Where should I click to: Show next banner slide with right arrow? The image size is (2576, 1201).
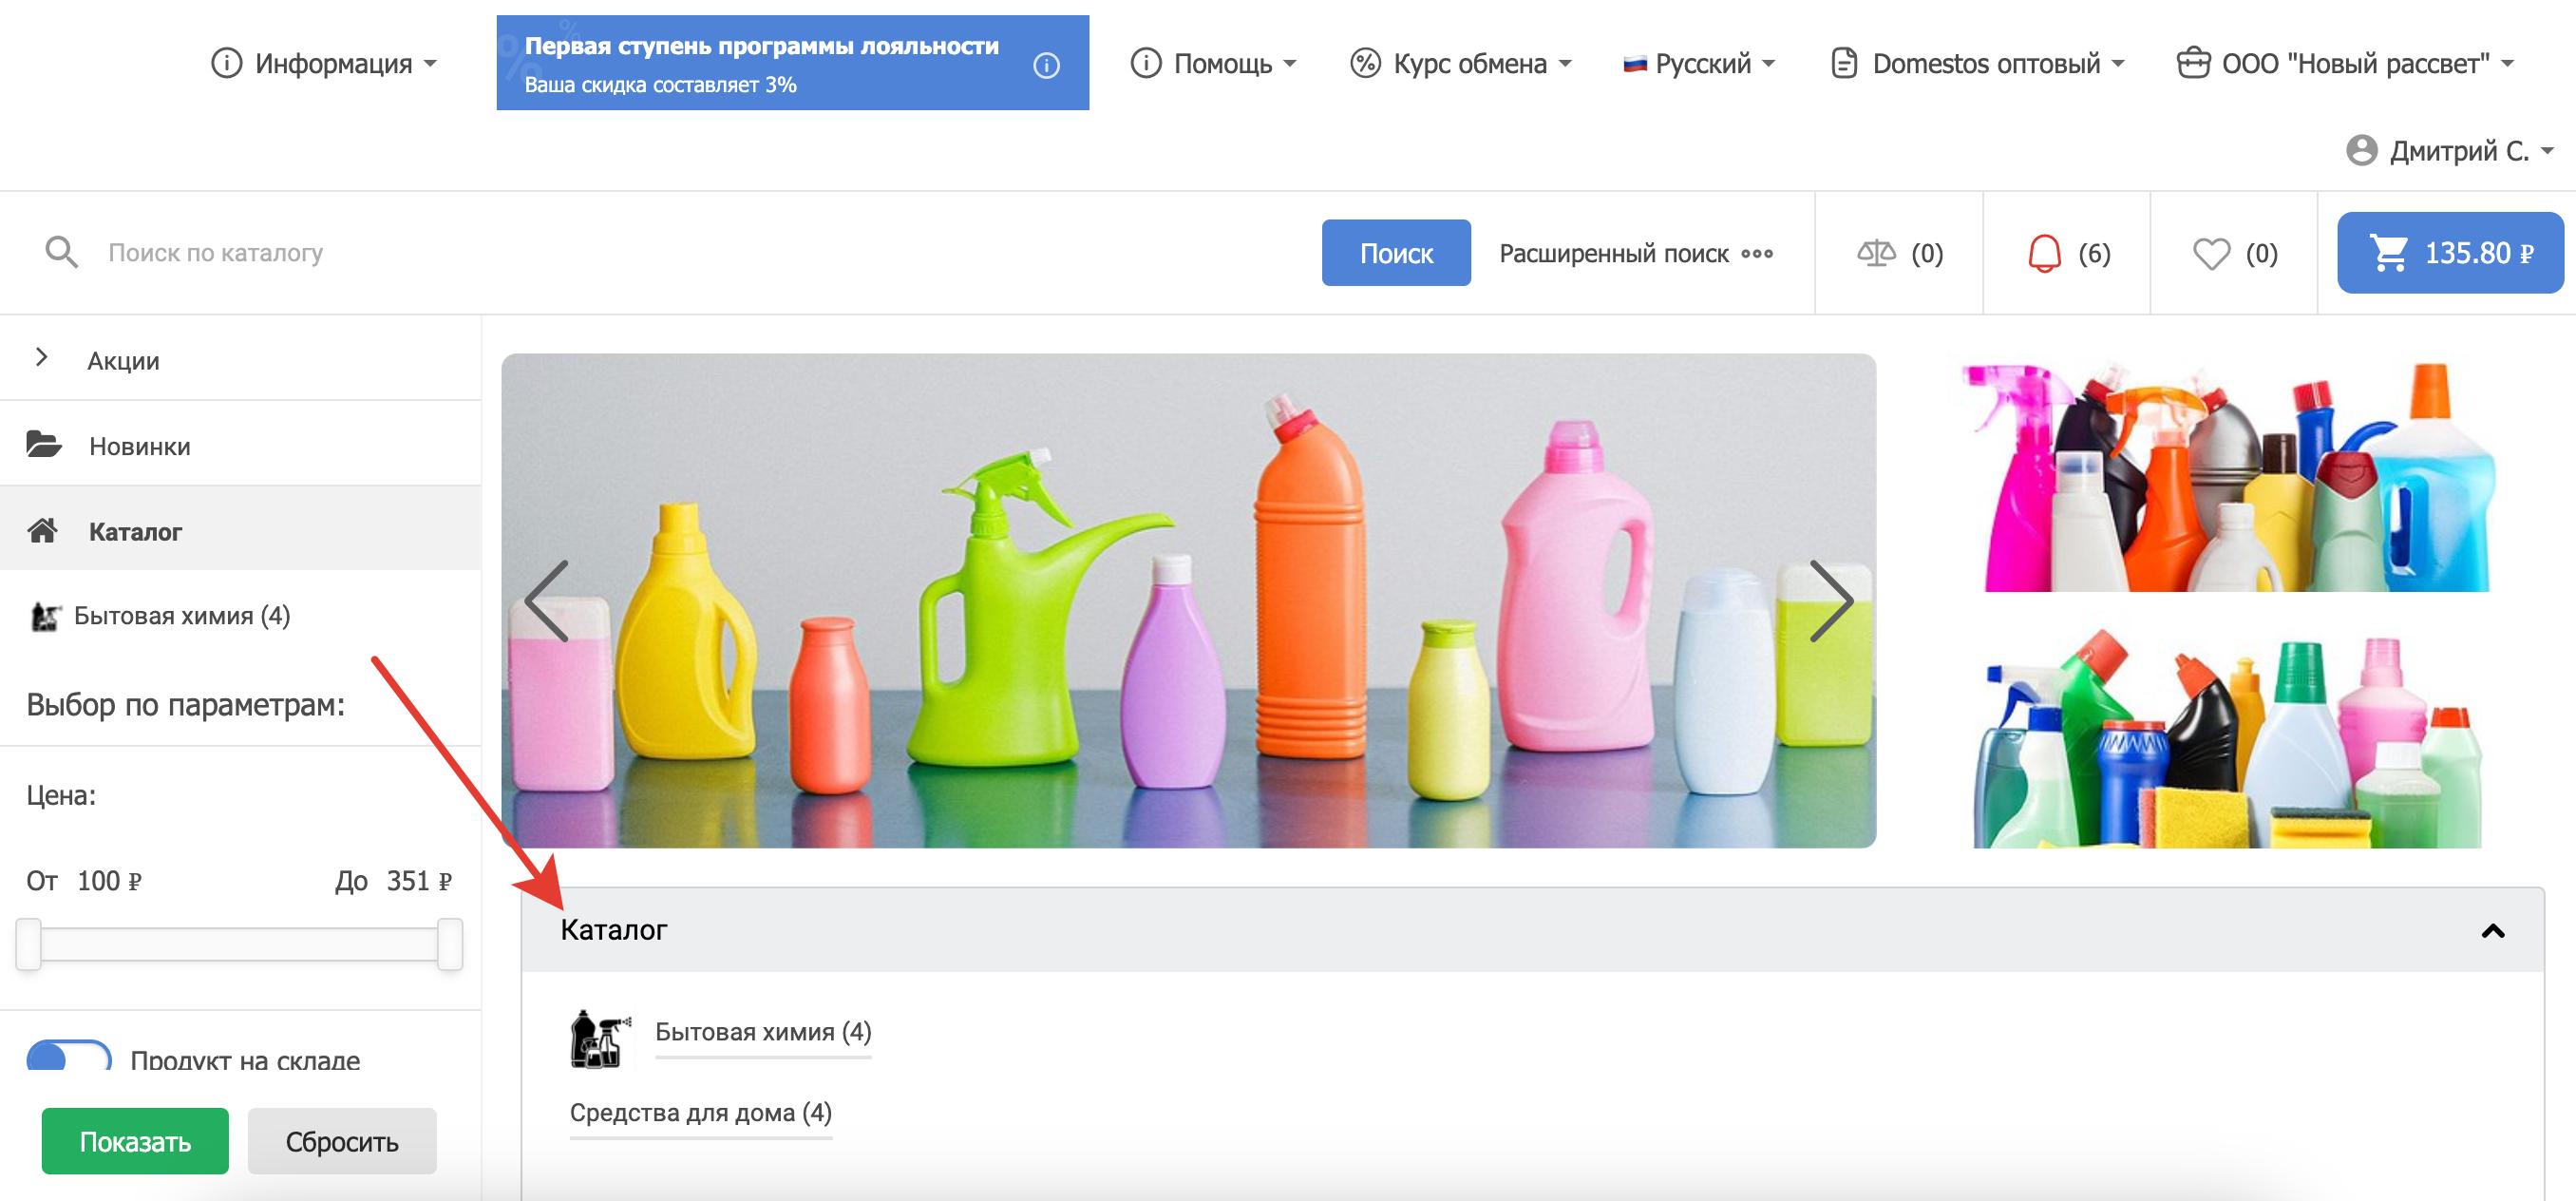[1831, 600]
